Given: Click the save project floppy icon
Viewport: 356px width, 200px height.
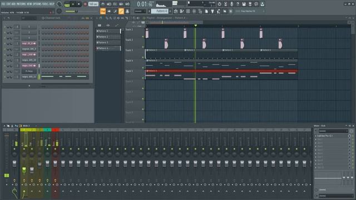Looking at the screenshot, I should coord(244,4).
